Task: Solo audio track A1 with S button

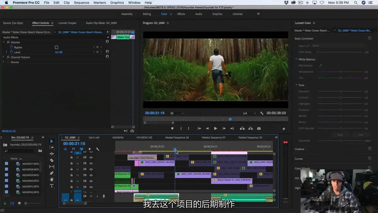Action: click(97, 196)
